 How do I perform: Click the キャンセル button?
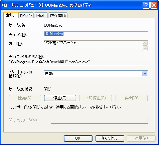110,138
